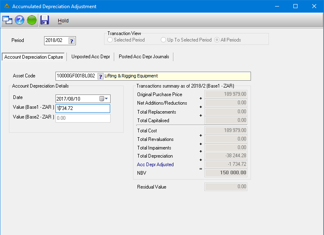The image size is (324, 235).
Task: Click the cascading windows toolbar icon
Action: 7,20
